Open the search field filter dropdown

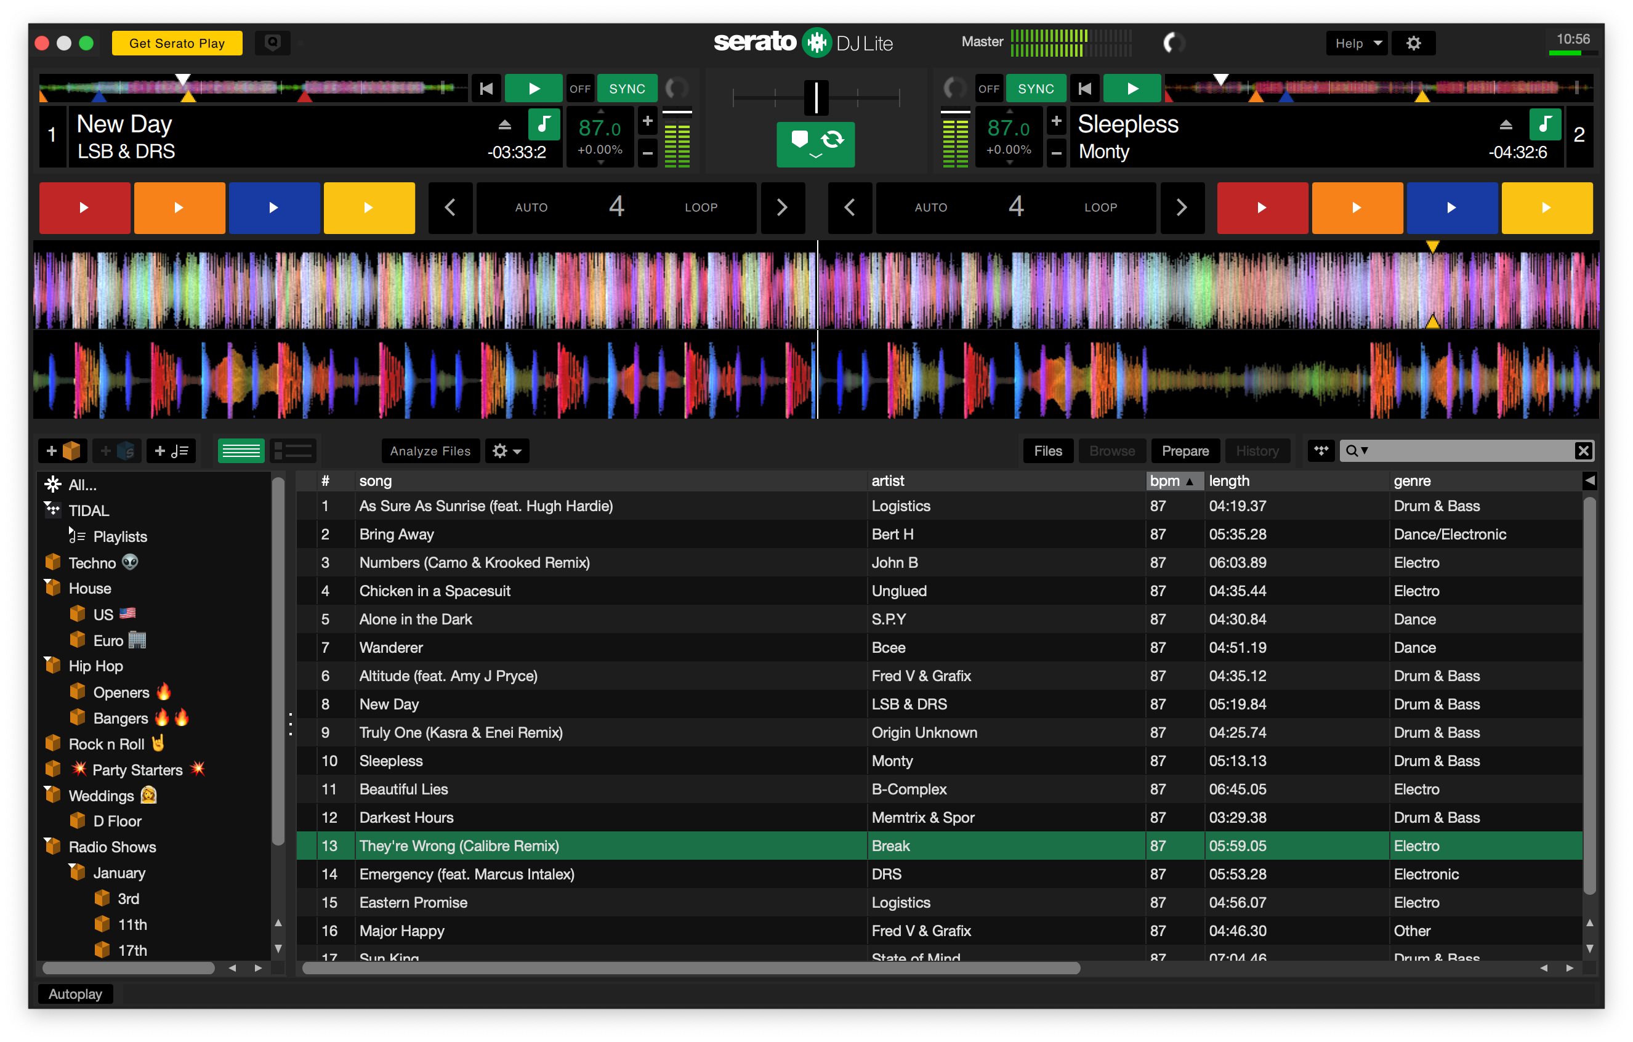(1357, 451)
